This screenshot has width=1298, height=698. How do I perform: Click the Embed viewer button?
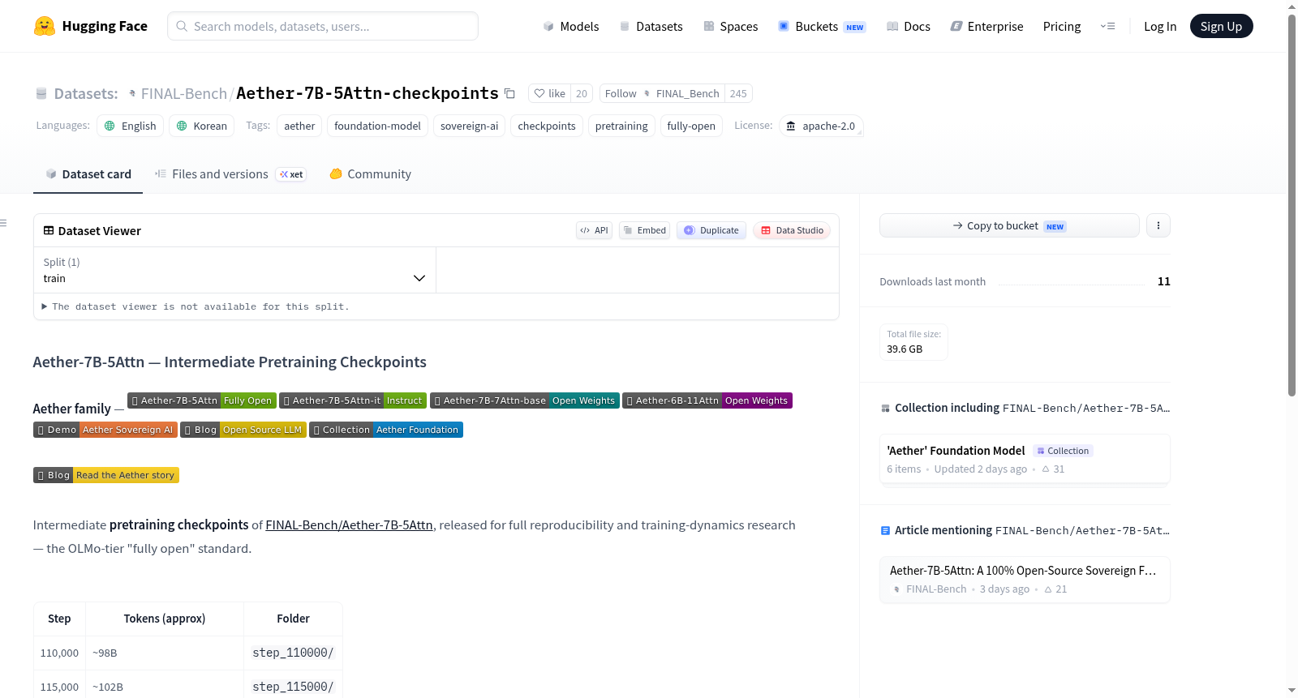(x=645, y=230)
